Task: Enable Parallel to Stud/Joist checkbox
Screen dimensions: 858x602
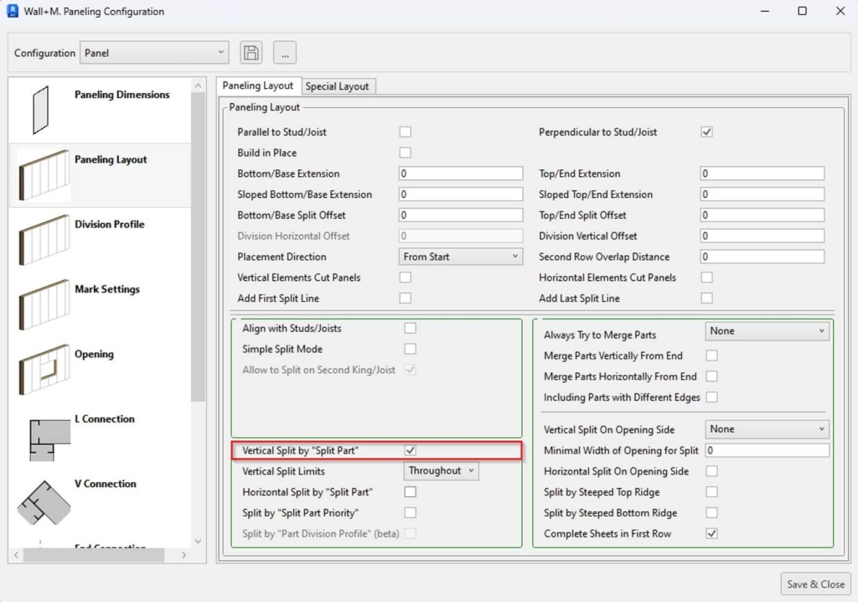Action: click(405, 132)
